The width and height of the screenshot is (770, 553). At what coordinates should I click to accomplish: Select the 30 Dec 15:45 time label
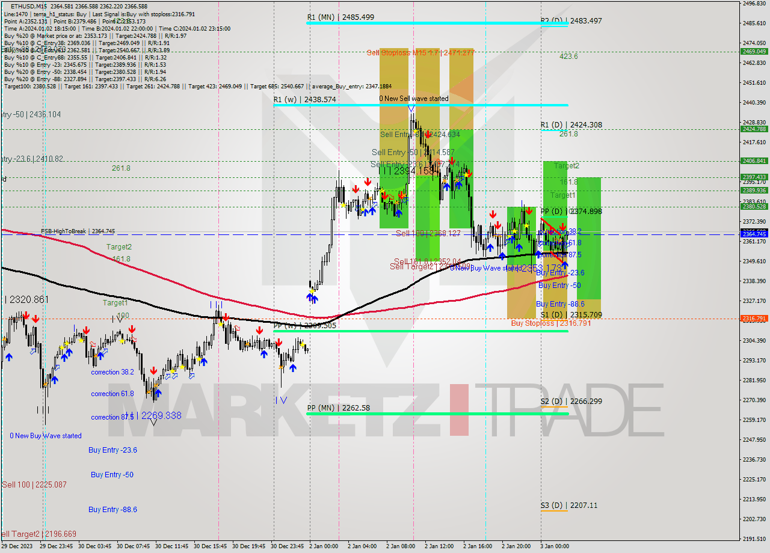point(210,546)
